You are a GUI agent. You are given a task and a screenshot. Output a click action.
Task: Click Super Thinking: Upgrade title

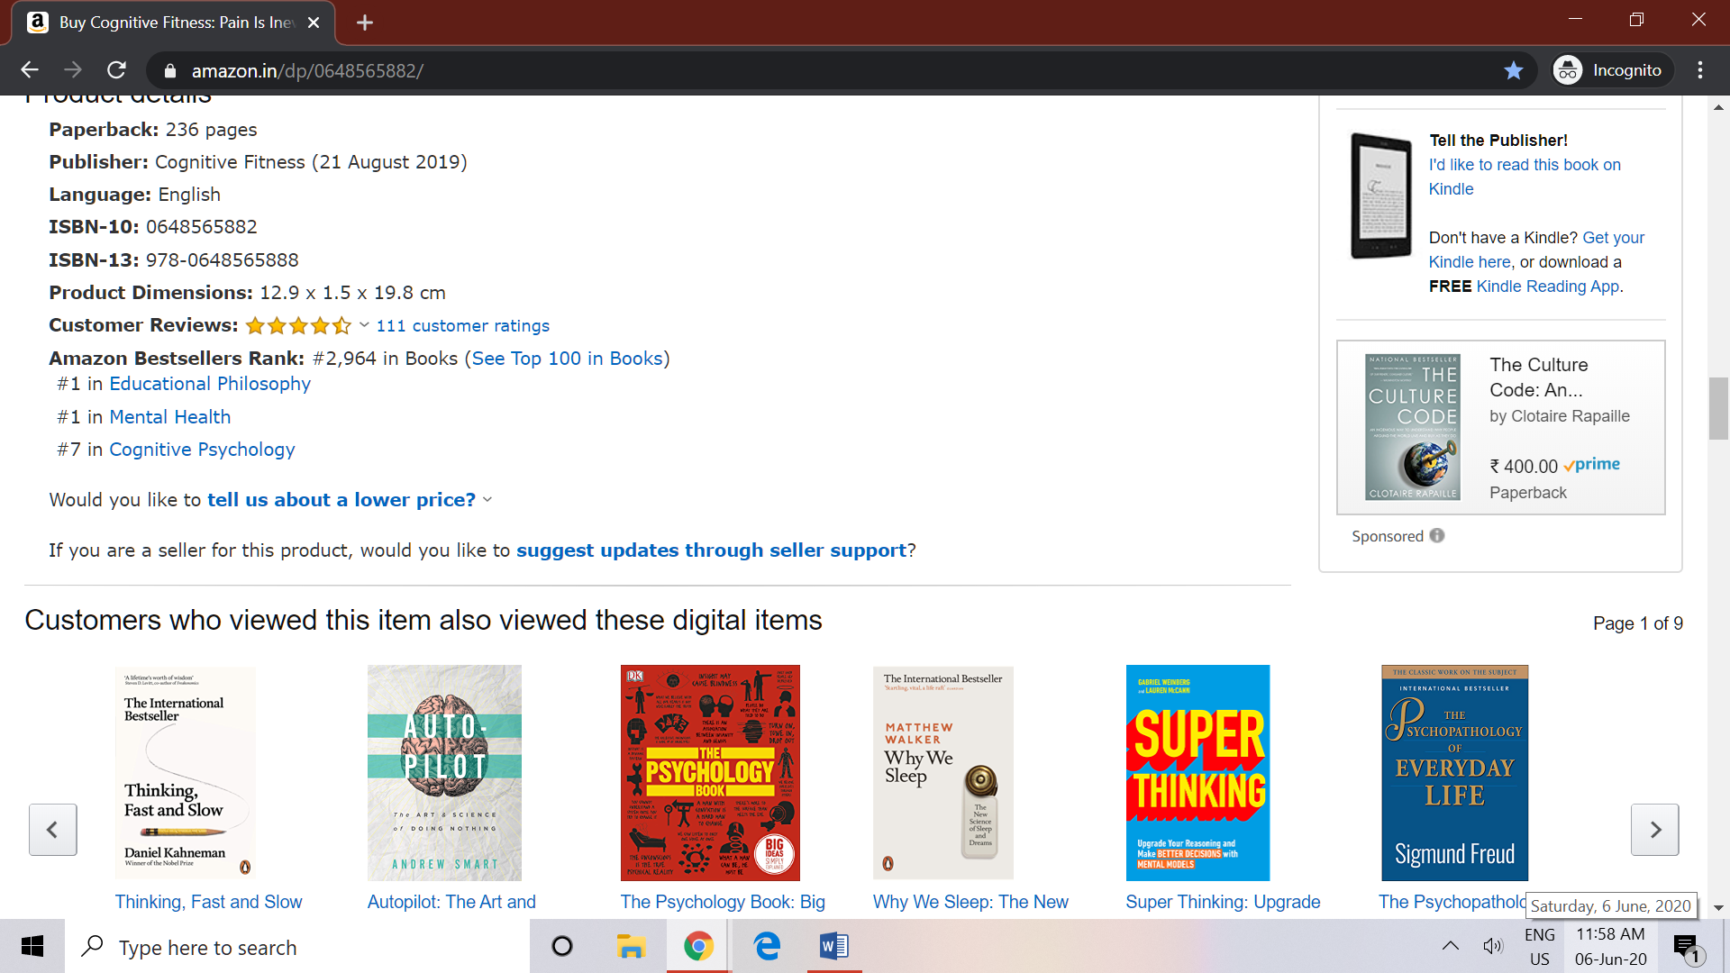click(x=1223, y=902)
